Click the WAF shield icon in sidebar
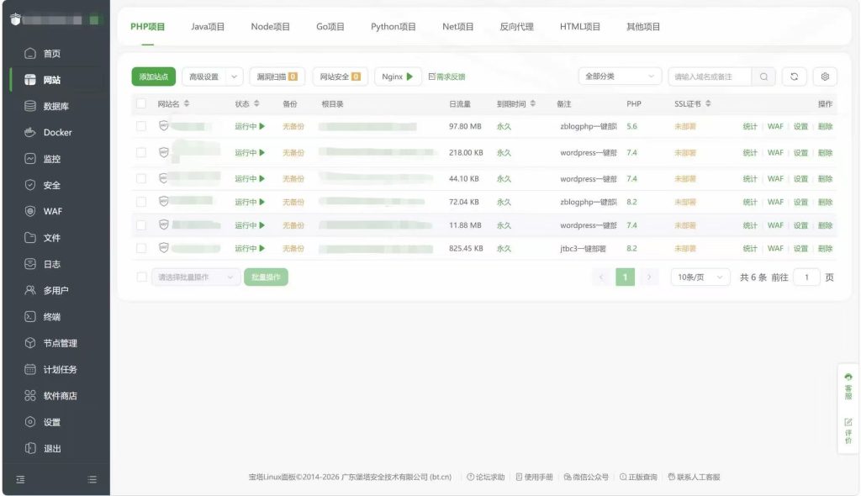This screenshot has width=861, height=496. point(30,211)
